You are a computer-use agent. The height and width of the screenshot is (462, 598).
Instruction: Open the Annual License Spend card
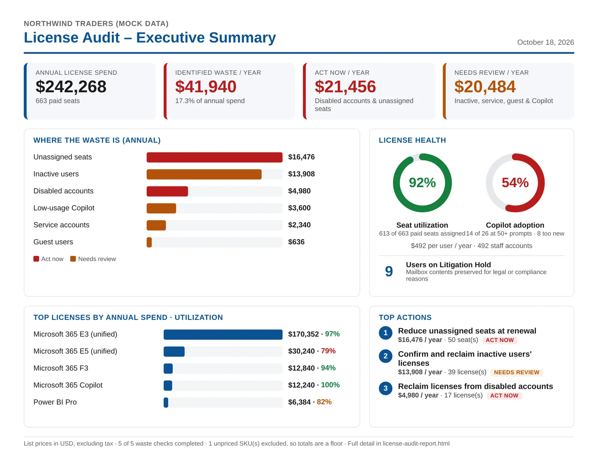click(90, 91)
